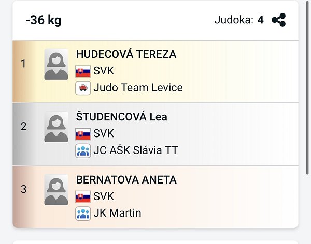Open BERNATOVA ANETA's profile name

(126, 180)
